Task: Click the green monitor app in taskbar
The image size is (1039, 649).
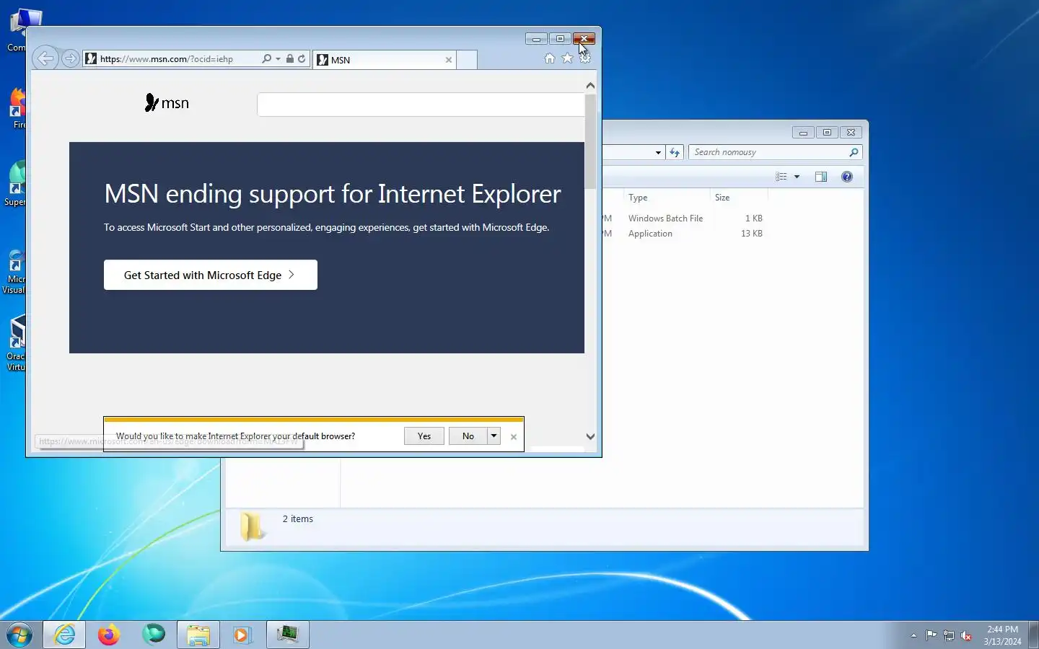Action: pos(288,635)
